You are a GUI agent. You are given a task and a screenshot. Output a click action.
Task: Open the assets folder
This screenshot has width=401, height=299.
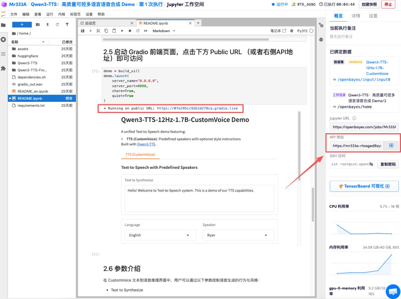pyautogui.click(x=42, y=49)
